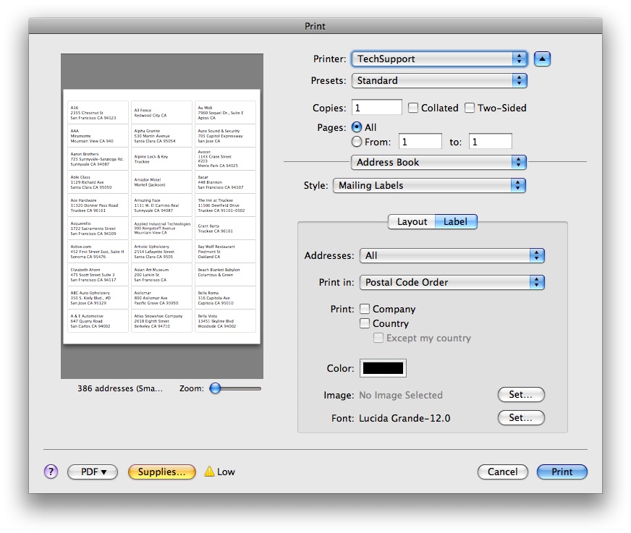The image size is (631, 533).
Task: Click the yellow Low supplies warning icon
Action: click(209, 472)
